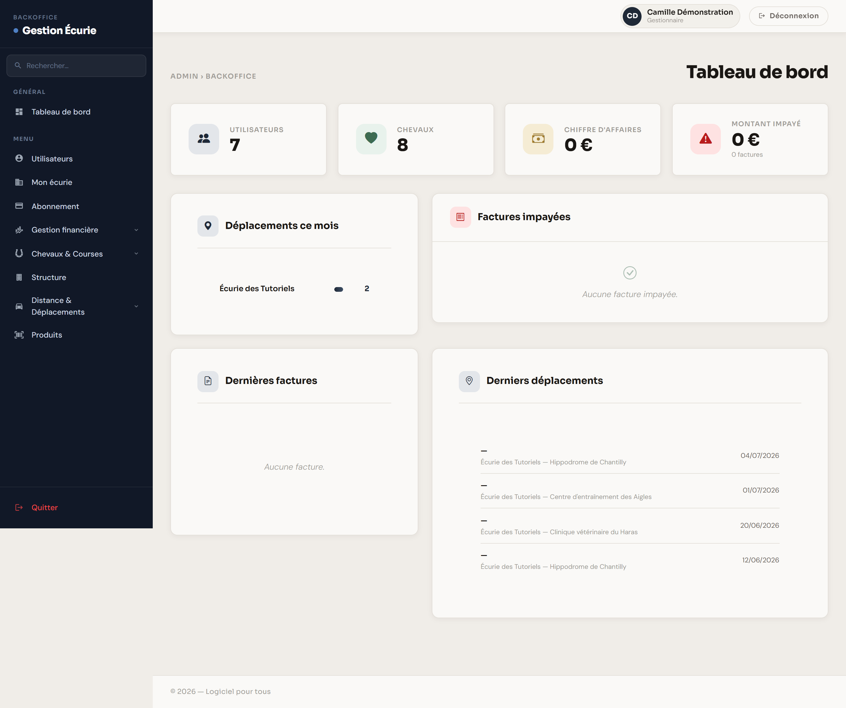Click the Gestion financière menu label
The width and height of the screenshot is (846, 708).
[65, 230]
